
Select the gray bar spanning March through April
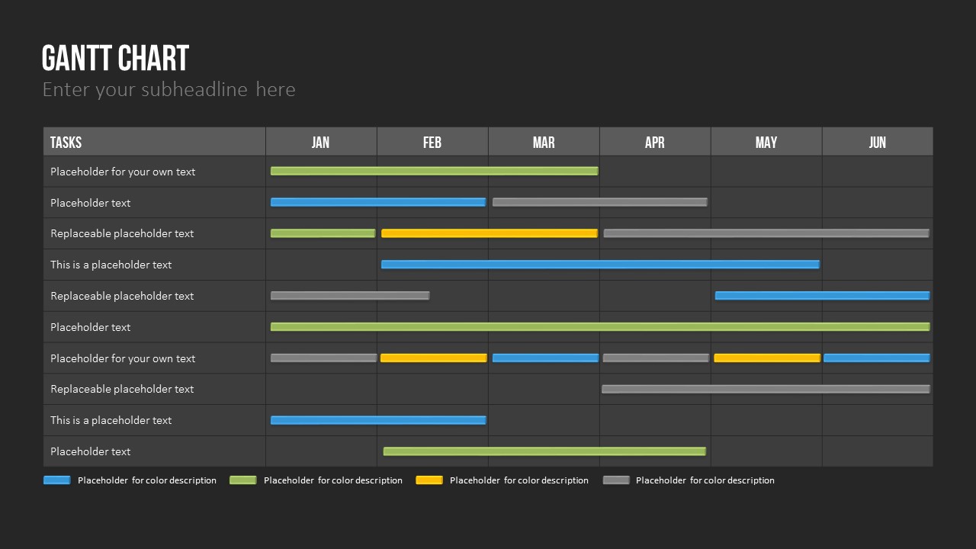tap(600, 202)
